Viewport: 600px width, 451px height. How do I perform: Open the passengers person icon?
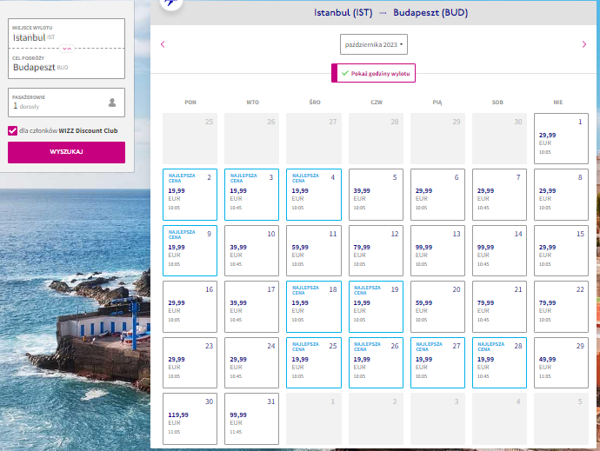(112, 103)
